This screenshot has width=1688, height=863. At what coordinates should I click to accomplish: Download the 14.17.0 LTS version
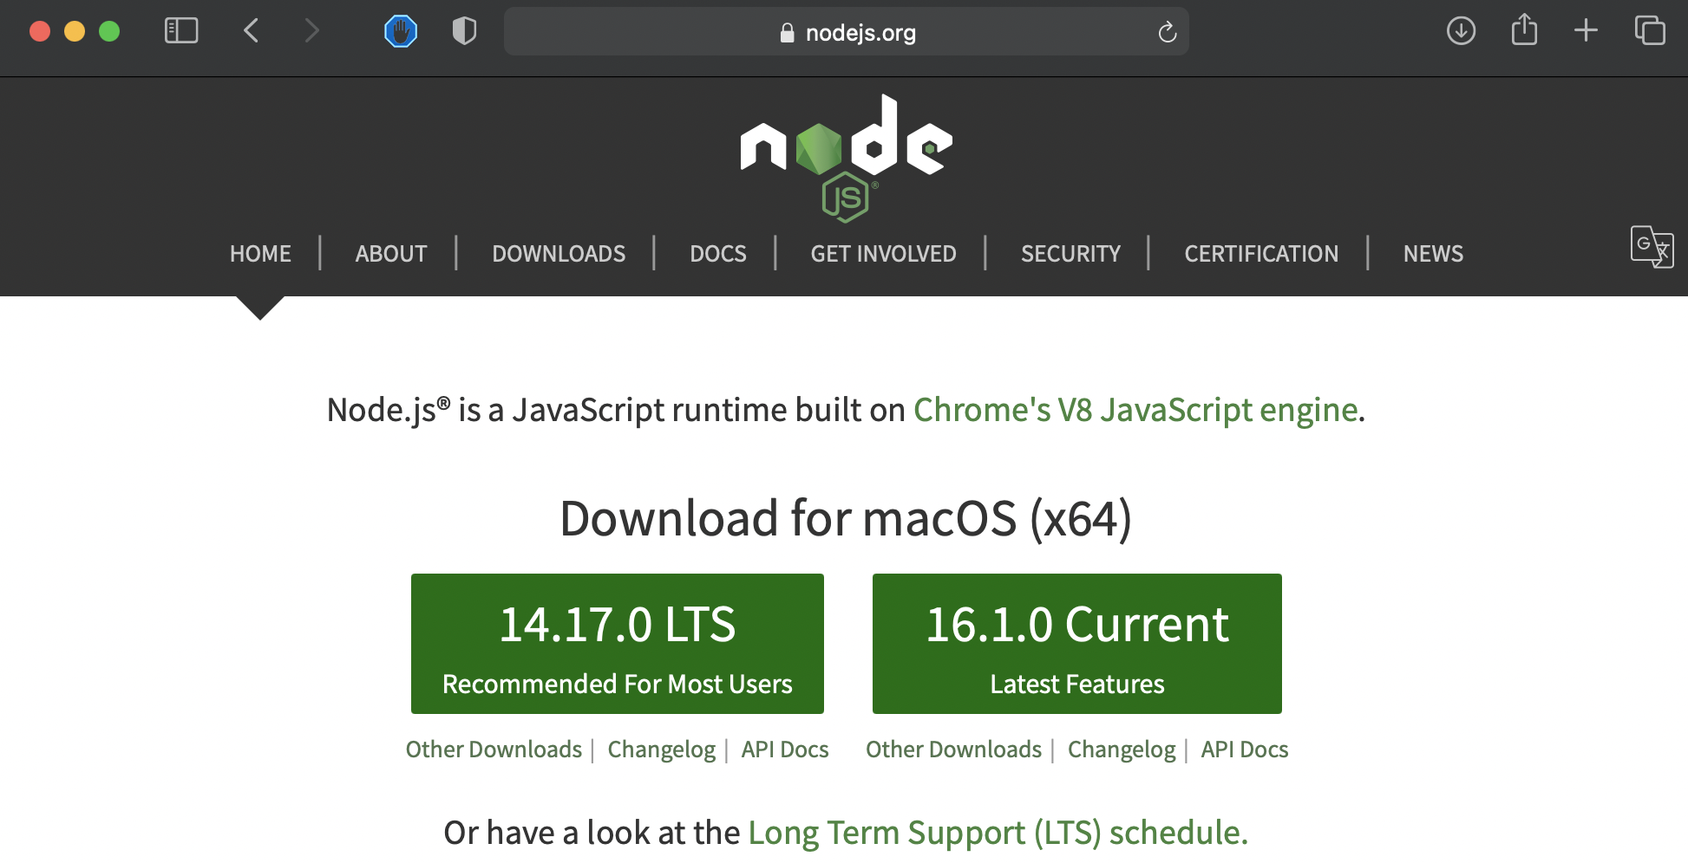(618, 644)
